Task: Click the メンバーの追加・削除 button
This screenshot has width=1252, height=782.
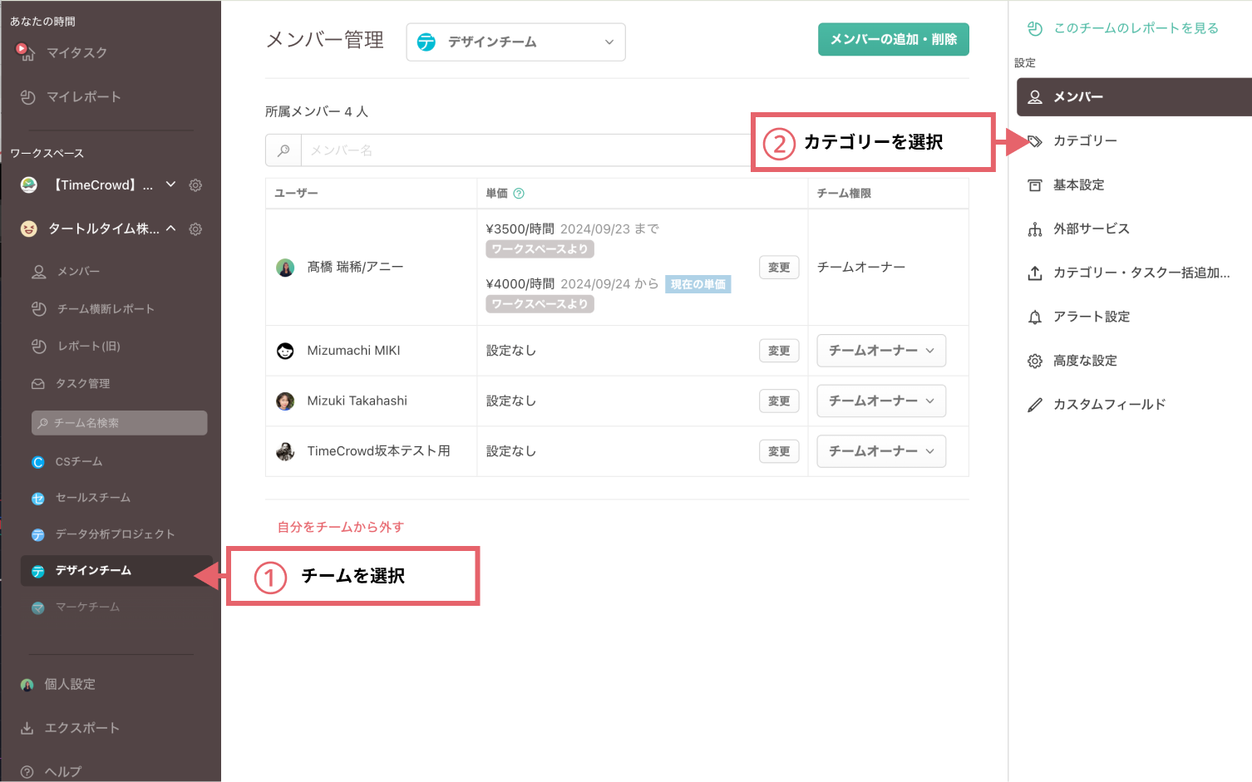Action: click(x=893, y=40)
